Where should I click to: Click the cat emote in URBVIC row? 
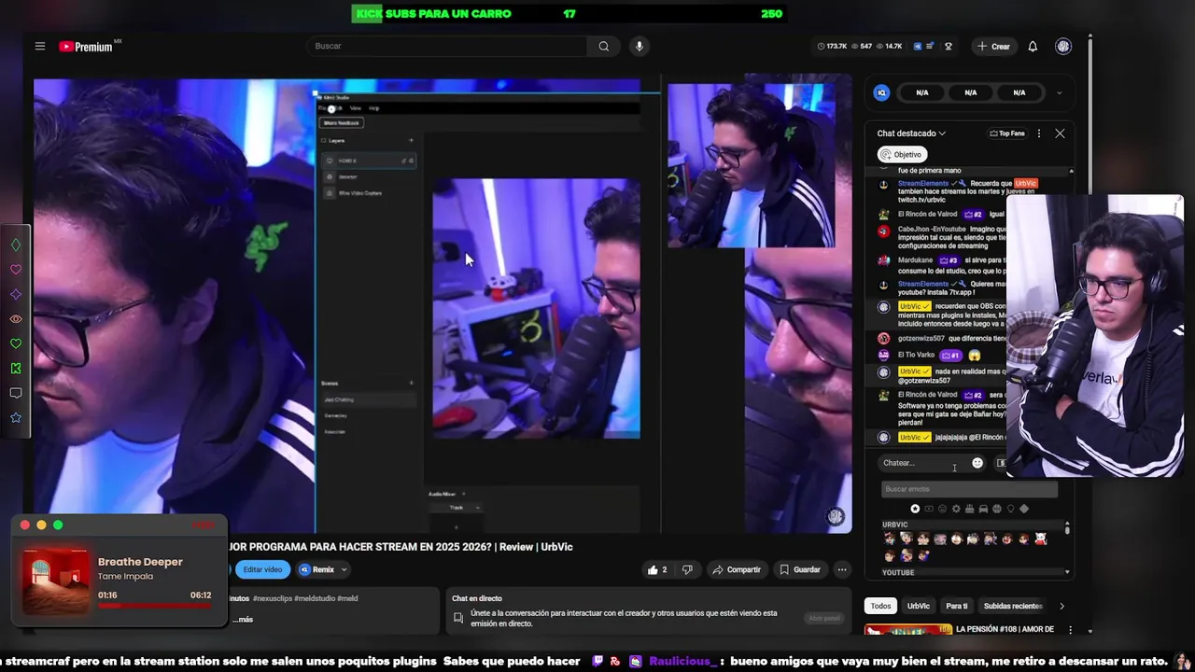click(x=1041, y=539)
